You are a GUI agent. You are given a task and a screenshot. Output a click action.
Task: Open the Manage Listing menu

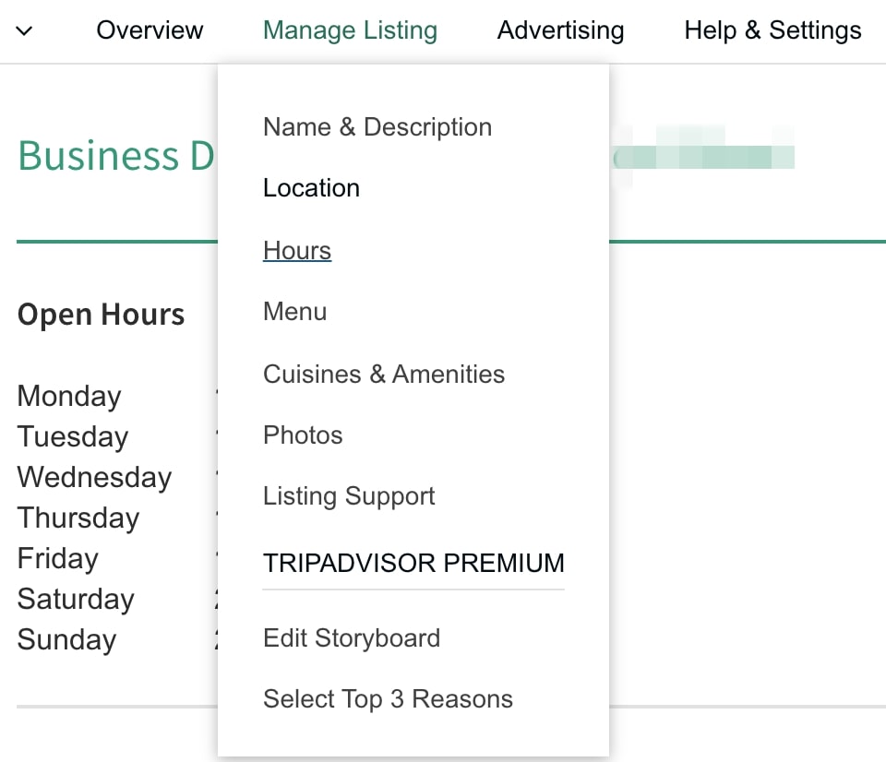tap(351, 30)
